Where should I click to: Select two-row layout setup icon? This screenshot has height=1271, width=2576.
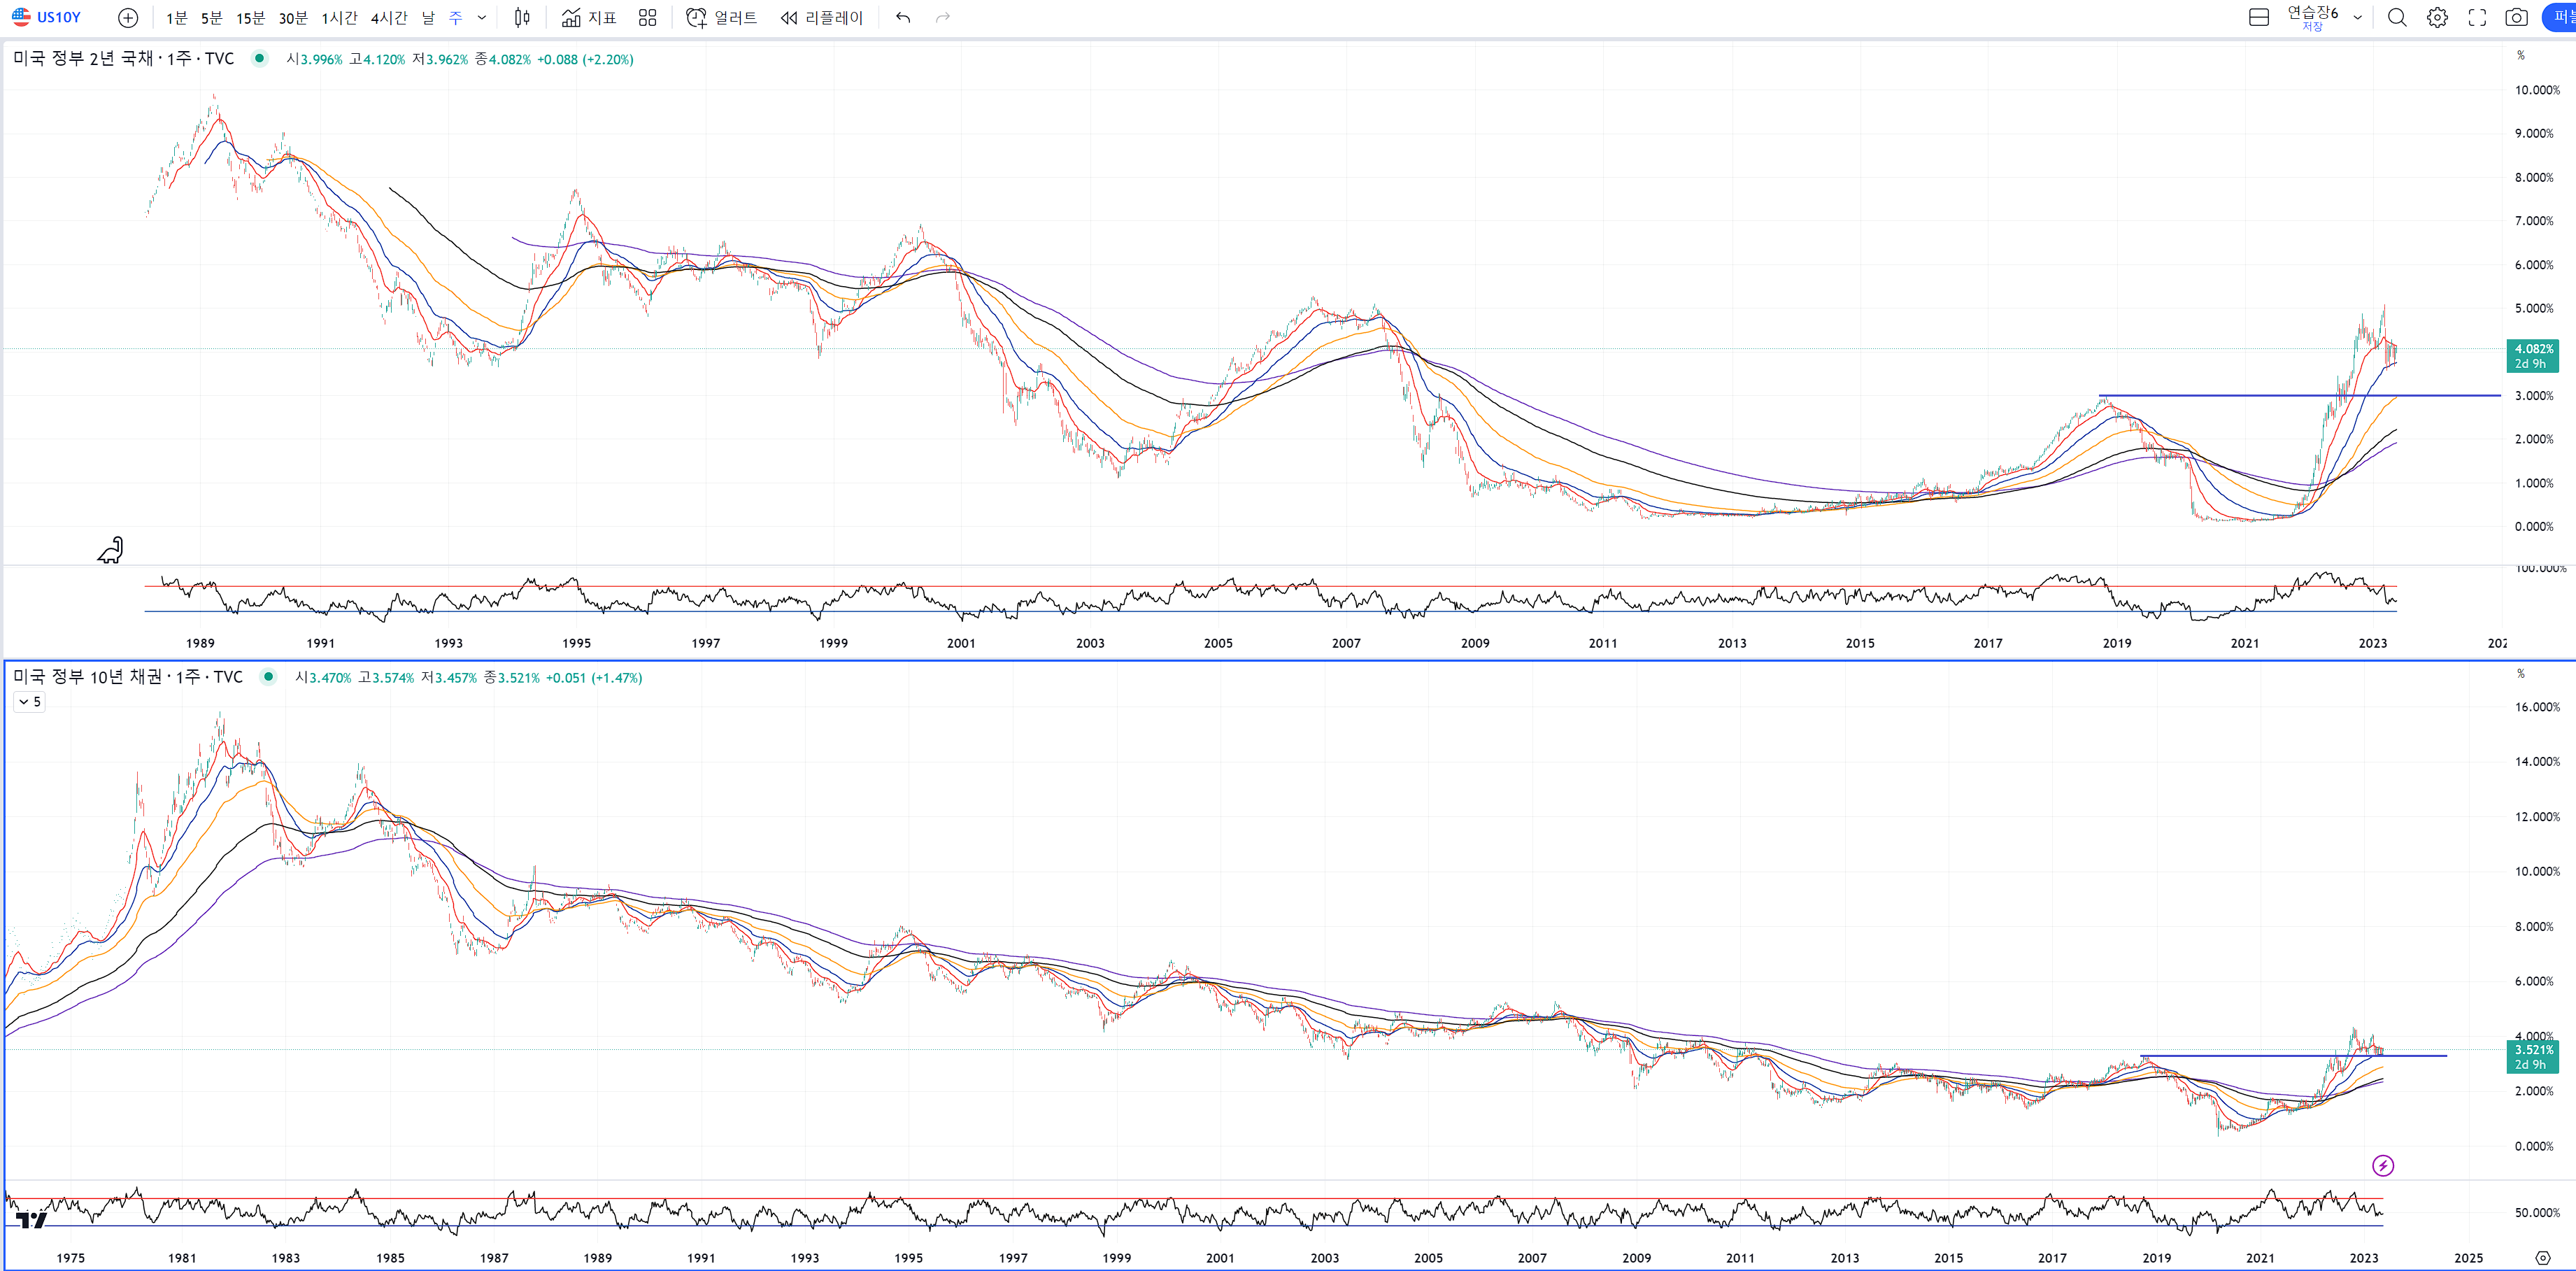(2258, 17)
